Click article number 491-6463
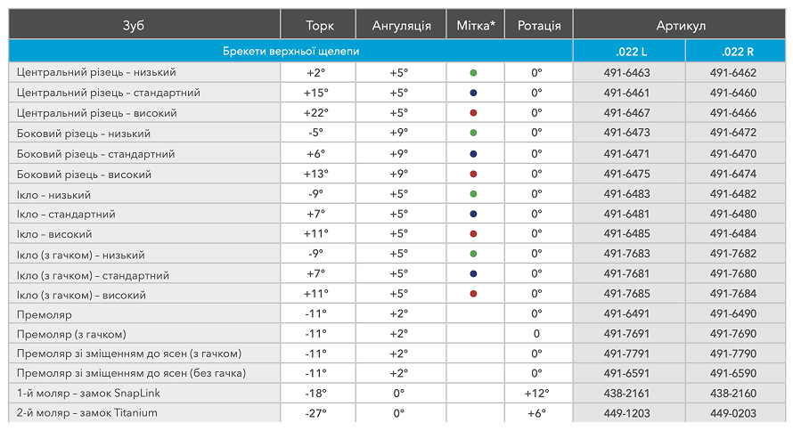The width and height of the screenshot is (793, 431). (x=627, y=72)
